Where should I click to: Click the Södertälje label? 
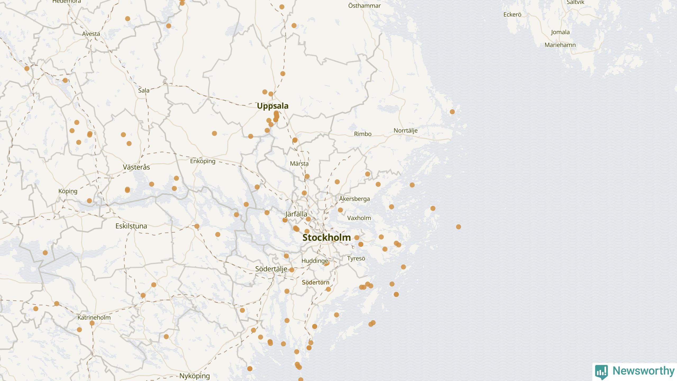tap(271, 269)
